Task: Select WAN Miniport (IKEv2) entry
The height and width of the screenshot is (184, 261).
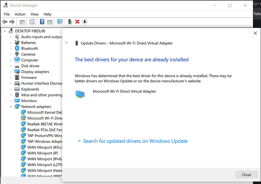Action: tap(45, 147)
